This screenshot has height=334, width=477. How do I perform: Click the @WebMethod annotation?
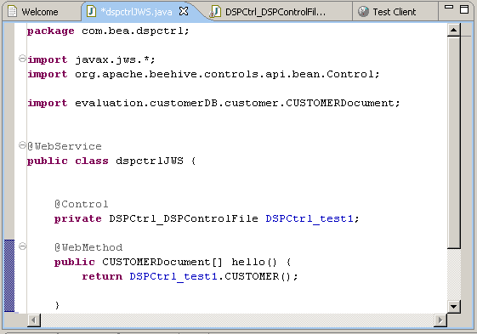[88, 247]
